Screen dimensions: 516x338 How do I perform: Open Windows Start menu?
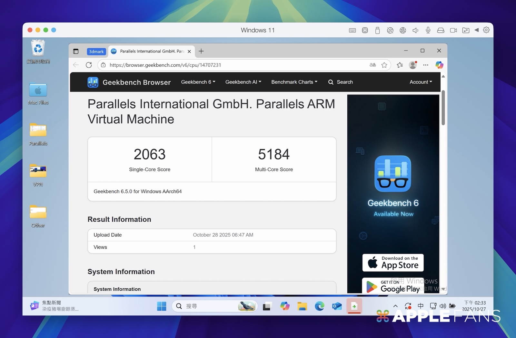click(x=162, y=306)
